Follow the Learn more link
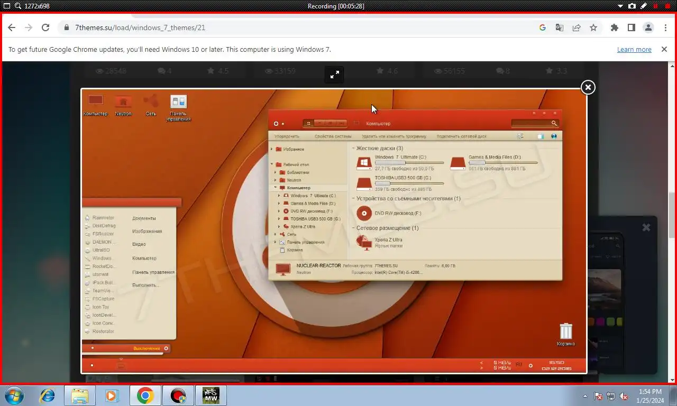677x406 pixels. coord(634,49)
